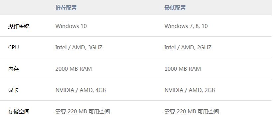This screenshot has width=273, height=121.
Task: Click the 3GHZ text in CPU row
Action: click(x=95, y=47)
